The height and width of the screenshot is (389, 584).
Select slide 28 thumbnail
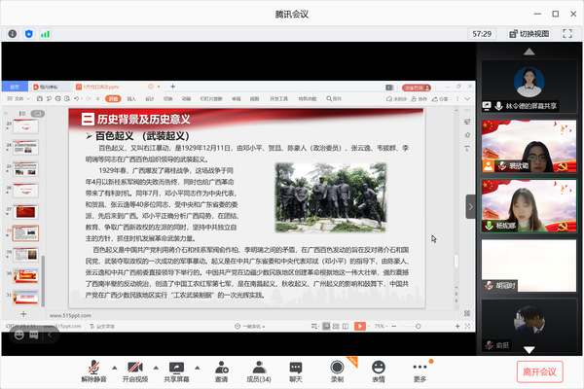click(25, 233)
